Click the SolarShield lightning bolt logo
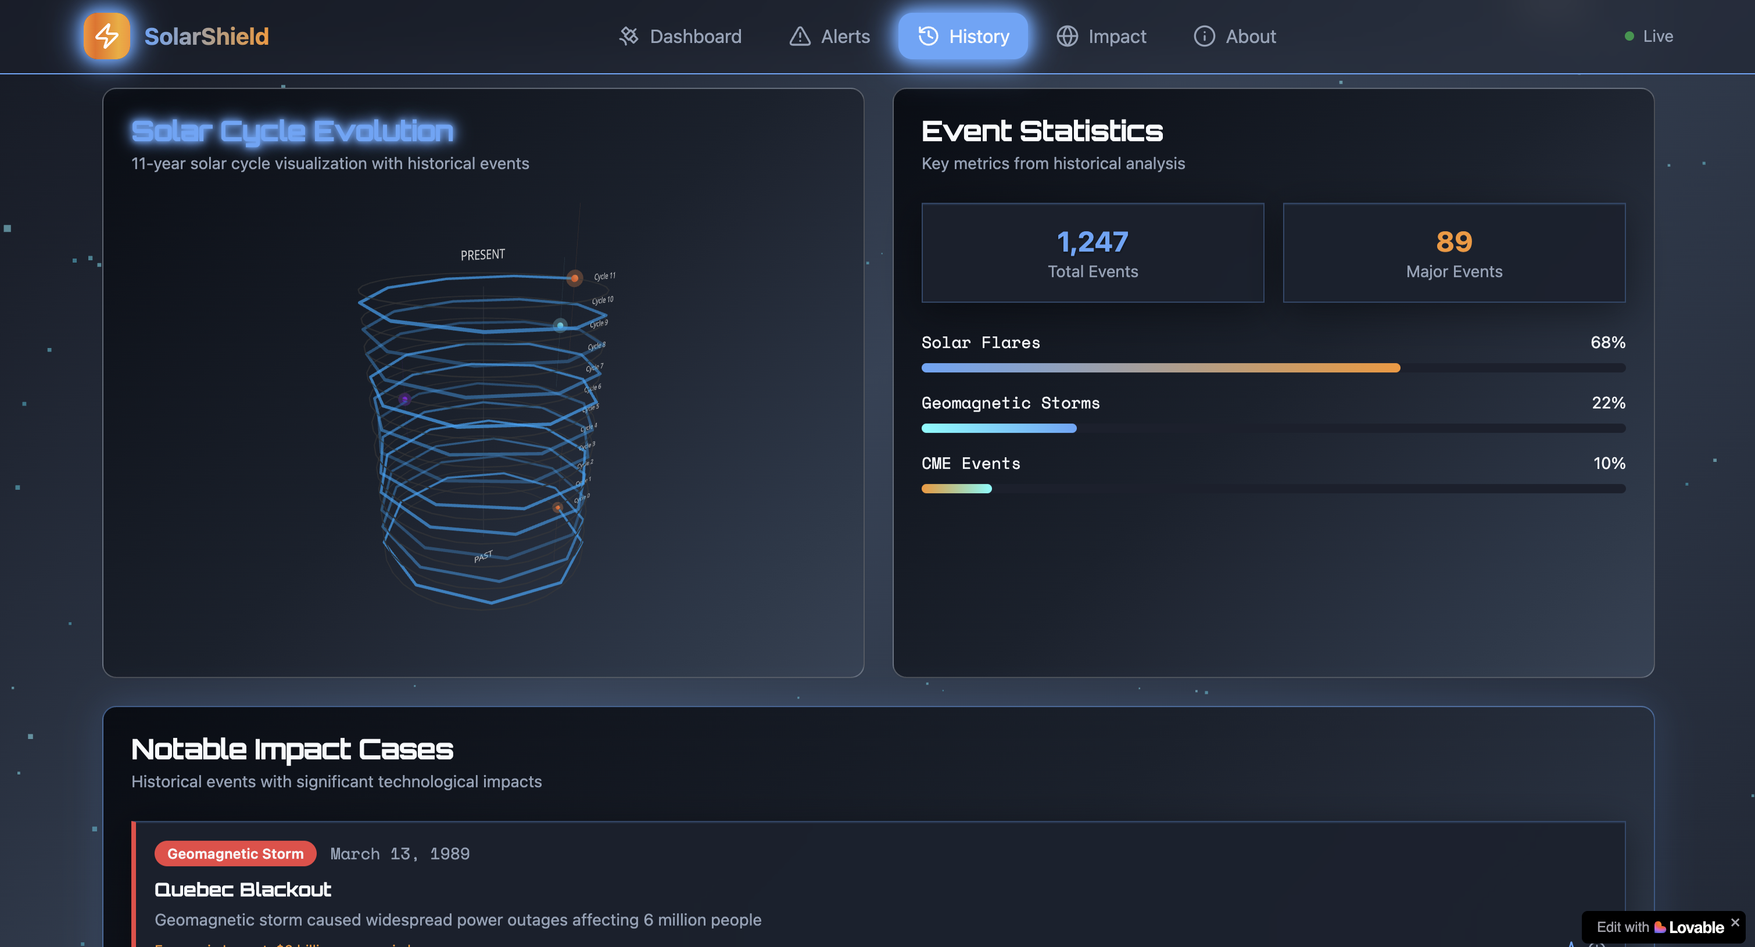Image resolution: width=1755 pixels, height=947 pixels. click(106, 36)
